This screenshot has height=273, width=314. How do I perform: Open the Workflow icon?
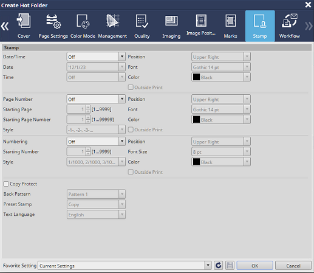pos(290,21)
